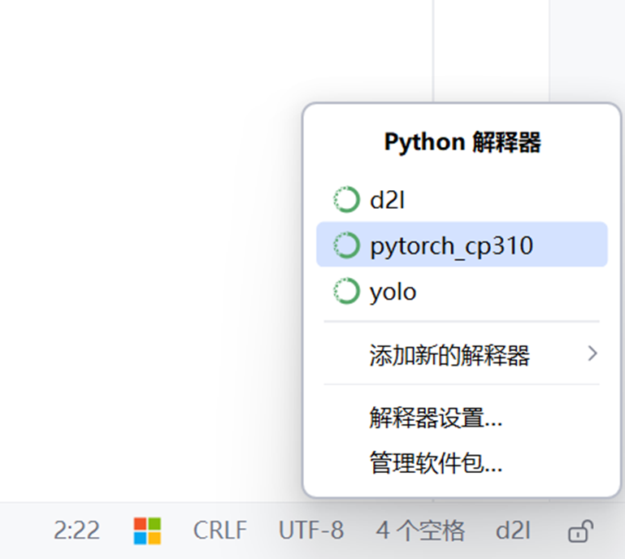Image resolution: width=625 pixels, height=559 pixels.
Task: Change line separator CRLF
Action: click(x=220, y=531)
